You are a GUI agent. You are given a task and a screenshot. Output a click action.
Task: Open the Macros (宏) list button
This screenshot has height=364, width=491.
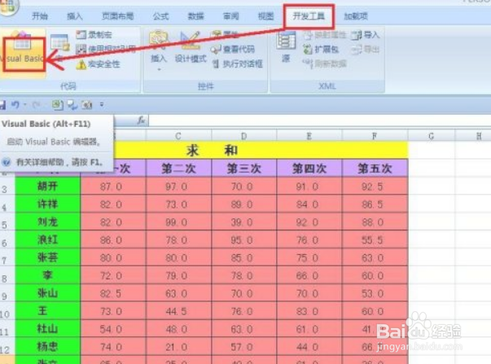pos(59,47)
